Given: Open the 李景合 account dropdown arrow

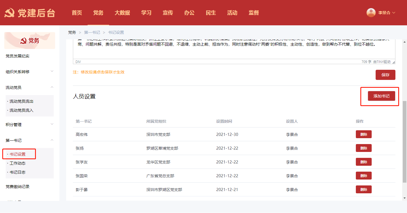Looking at the screenshot, I should (x=394, y=13).
